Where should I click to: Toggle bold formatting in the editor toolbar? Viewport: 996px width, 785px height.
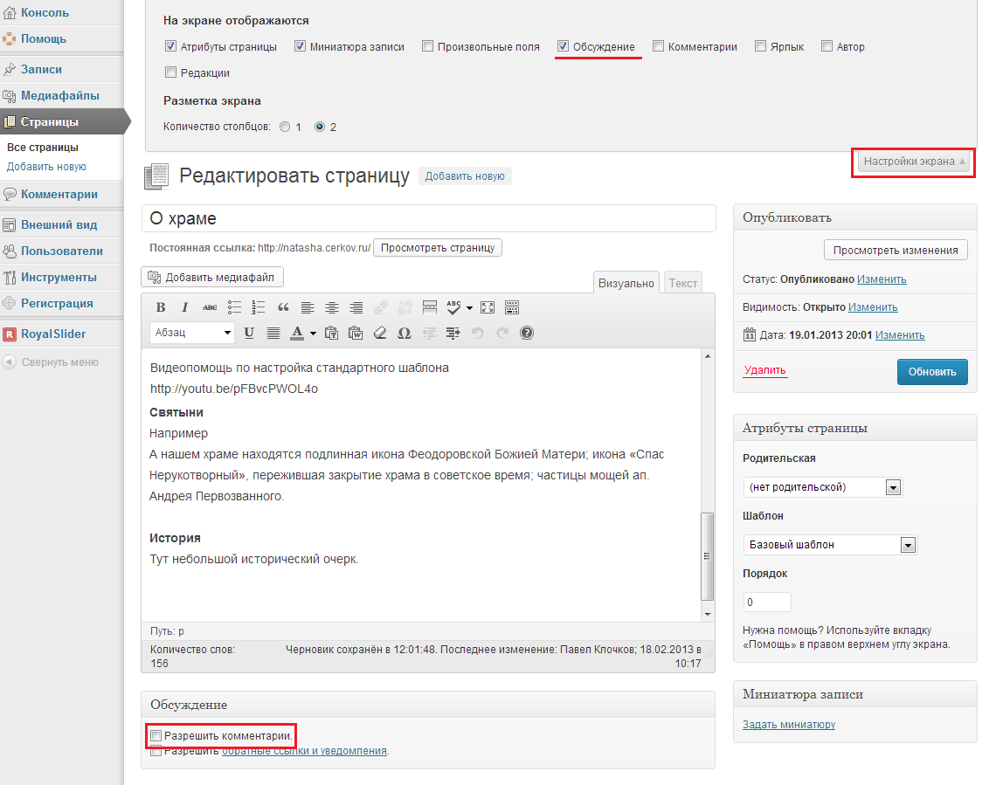(x=161, y=307)
